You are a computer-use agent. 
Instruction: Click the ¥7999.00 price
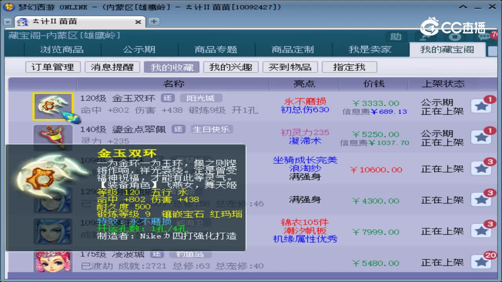tap(375, 232)
